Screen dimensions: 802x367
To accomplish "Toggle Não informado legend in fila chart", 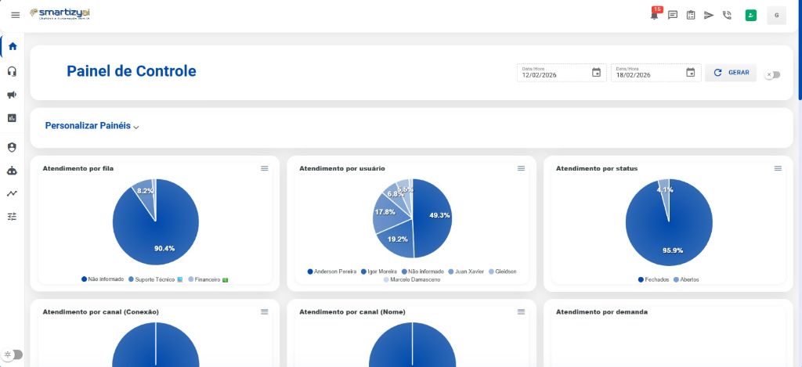I will 103,279.
